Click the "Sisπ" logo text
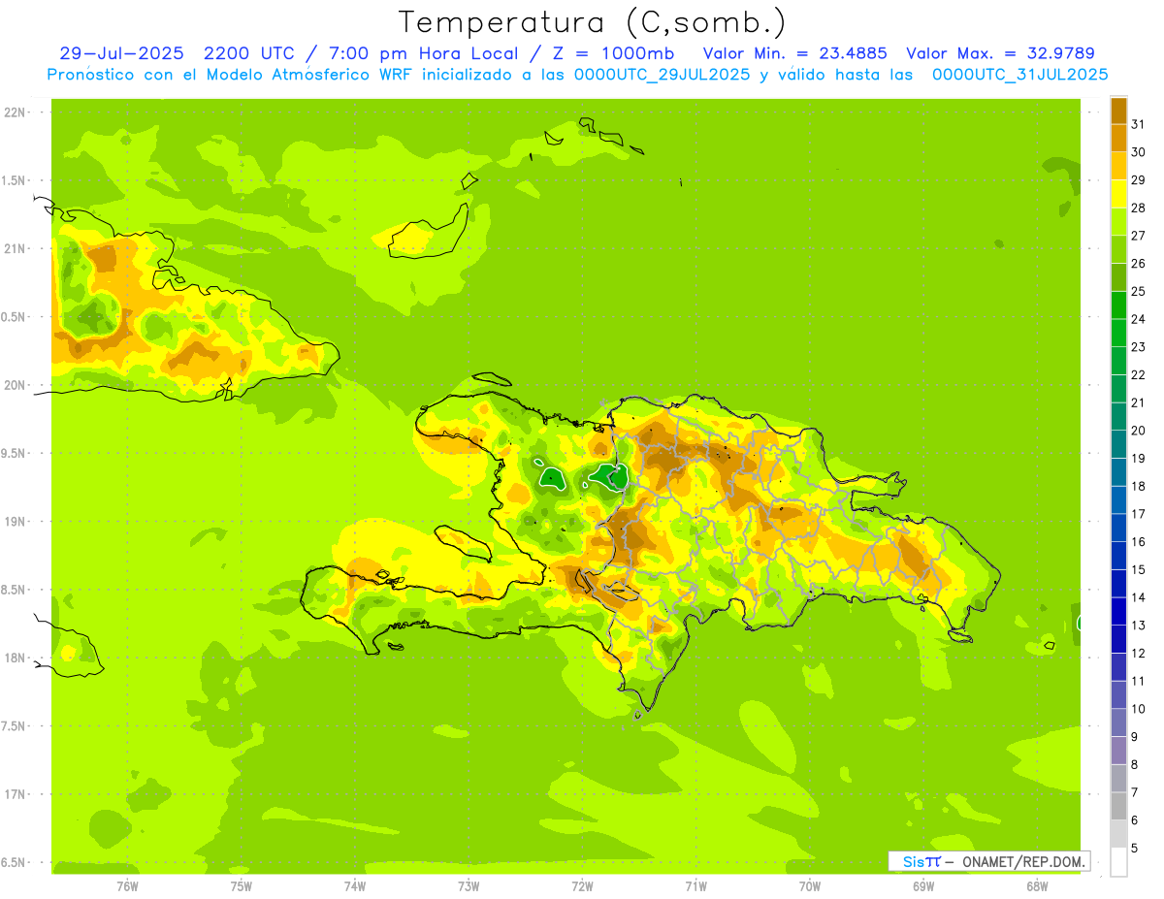Image resolution: width=1164 pixels, height=899 pixels. [x=921, y=861]
